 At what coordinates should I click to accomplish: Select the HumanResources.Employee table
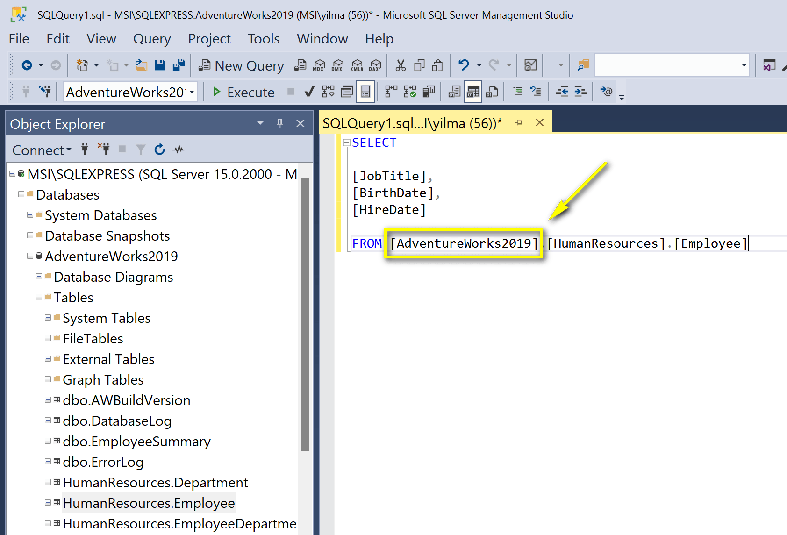(x=149, y=503)
